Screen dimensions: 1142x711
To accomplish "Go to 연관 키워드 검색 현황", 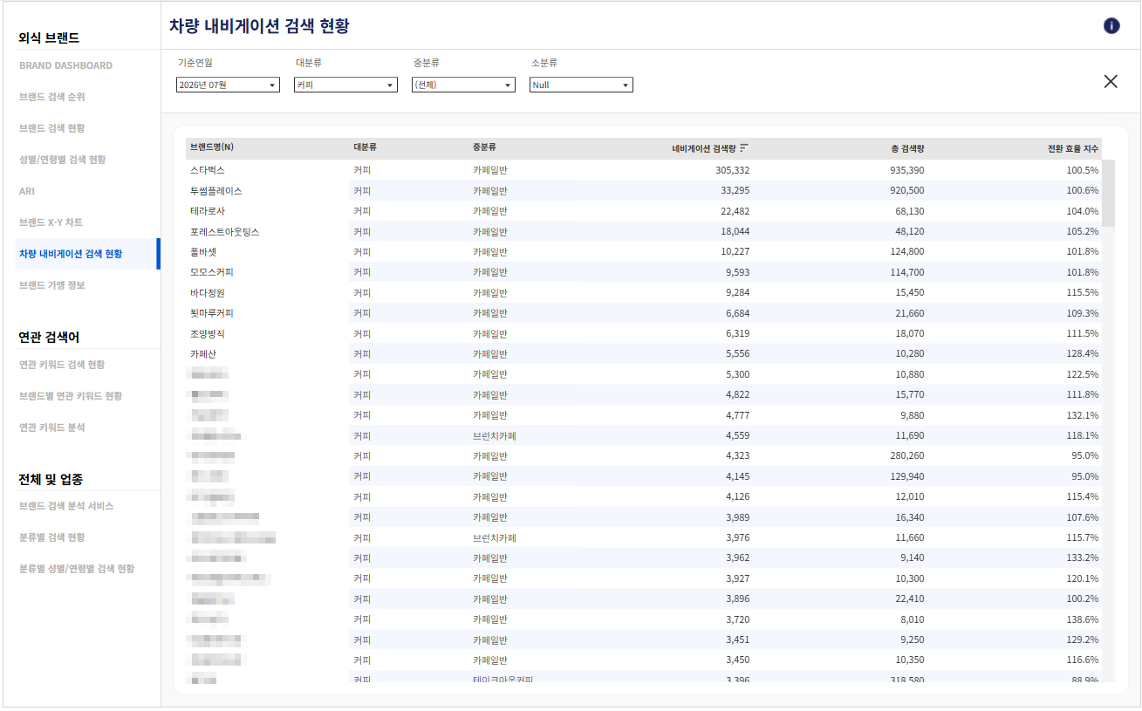I will (x=62, y=365).
